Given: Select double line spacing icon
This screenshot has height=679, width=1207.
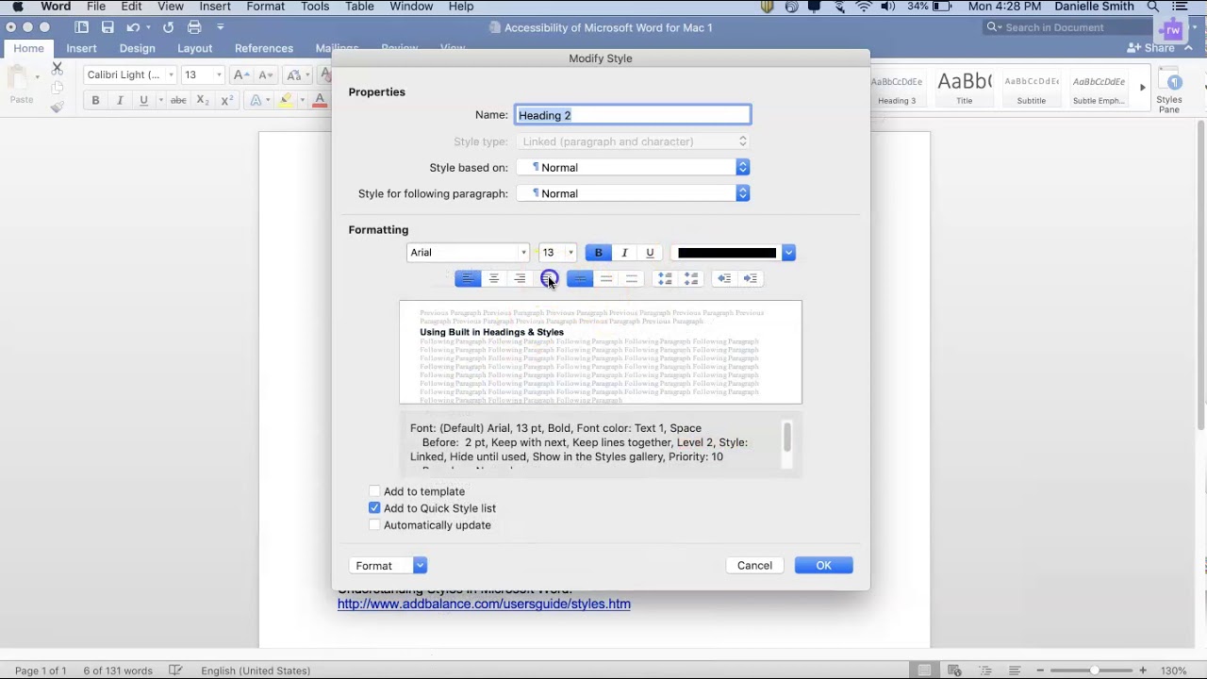Looking at the screenshot, I should (x=632, y=278).
